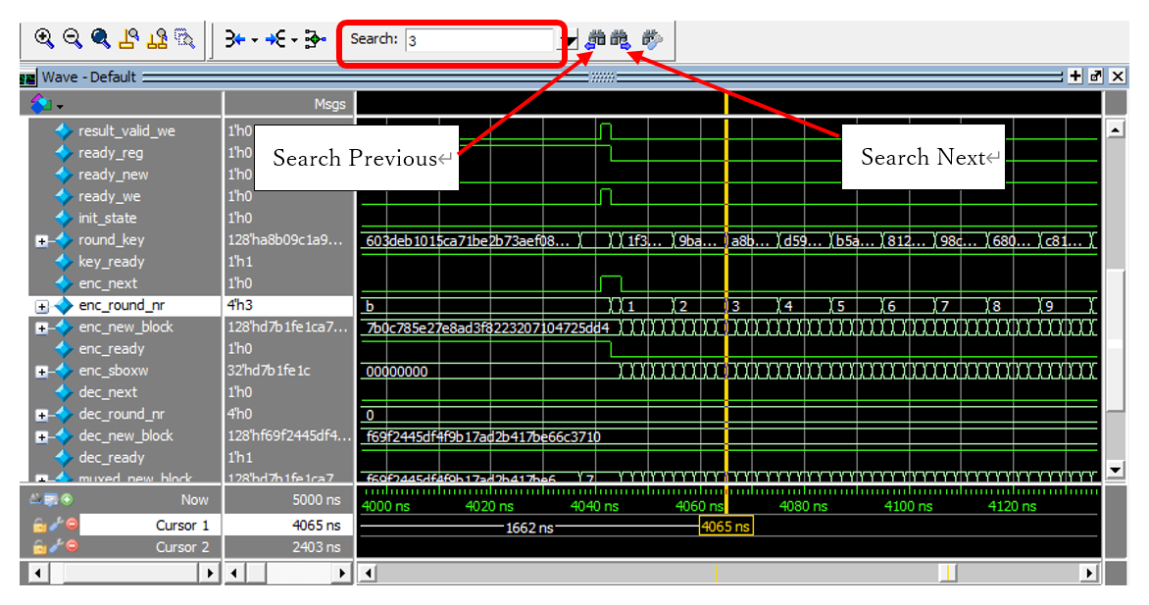Click the waveform horizontal scrollbar right arrow
The image size is (1149, 605).
pos(1088,573)
